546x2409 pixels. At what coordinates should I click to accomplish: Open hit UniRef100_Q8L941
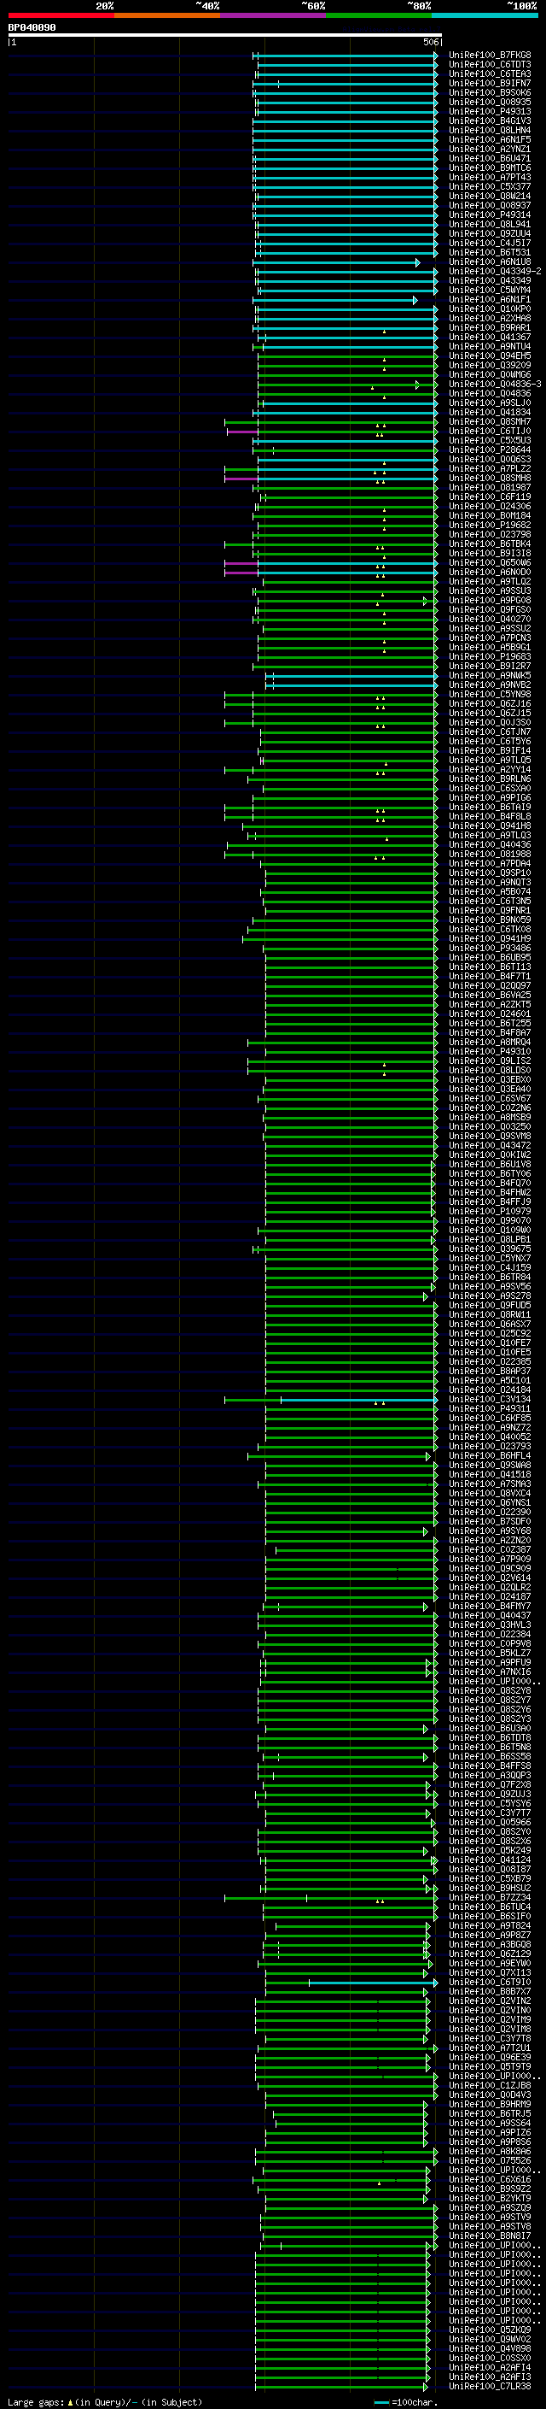[489, 225]
